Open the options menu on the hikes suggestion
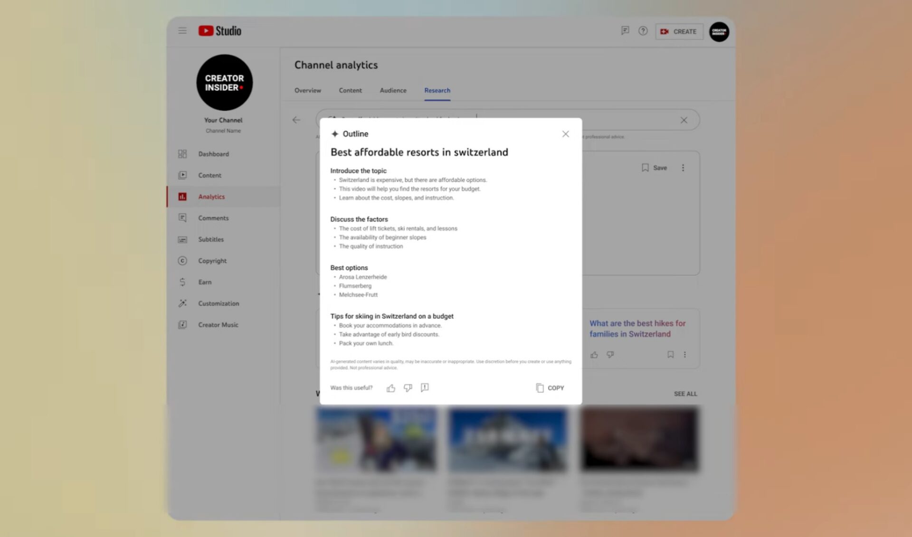This screenshot has width=912, height=537. (x=685, y=355)
